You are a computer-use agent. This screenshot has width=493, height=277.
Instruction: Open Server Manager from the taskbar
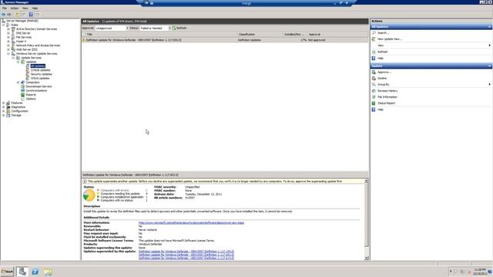tap(22, 272)
